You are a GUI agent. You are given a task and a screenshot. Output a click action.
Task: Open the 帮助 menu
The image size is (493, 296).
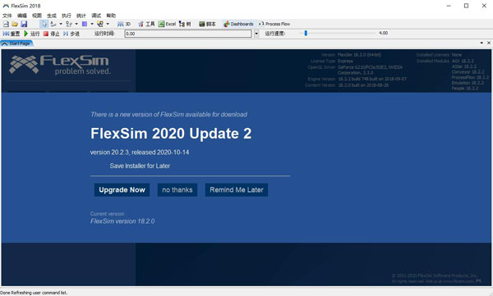(x=111, y=16)
